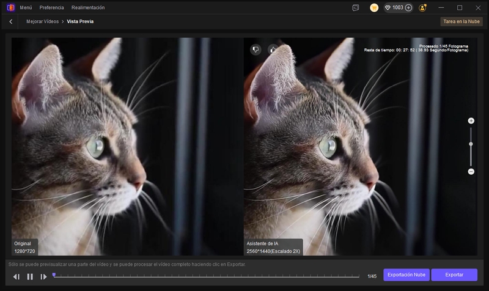Screen dimensions: 489x291
Task: Click the middle of the preview timeline
Action: (206, 276)
